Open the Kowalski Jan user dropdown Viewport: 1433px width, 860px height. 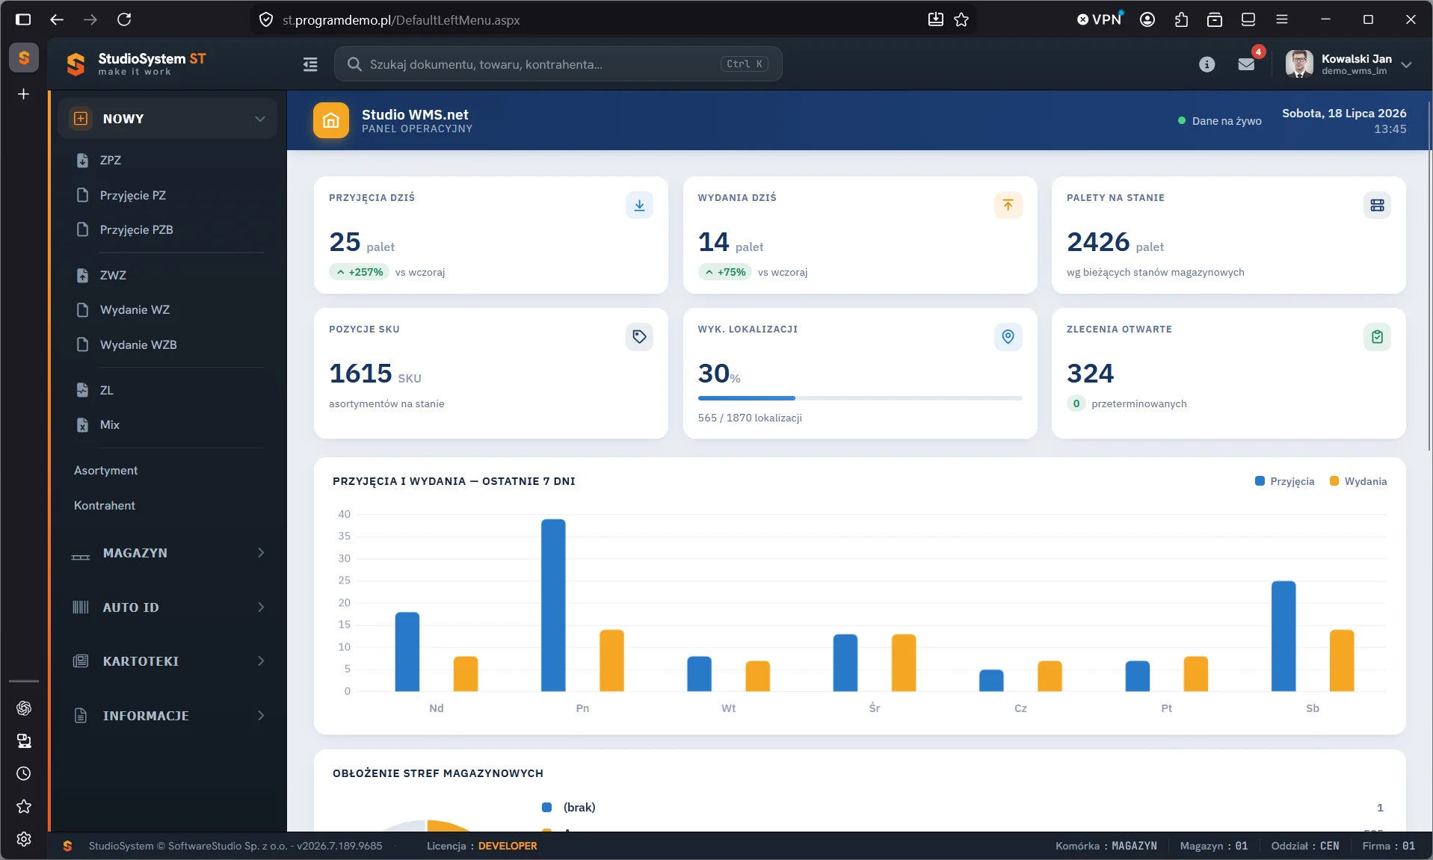1349,64
